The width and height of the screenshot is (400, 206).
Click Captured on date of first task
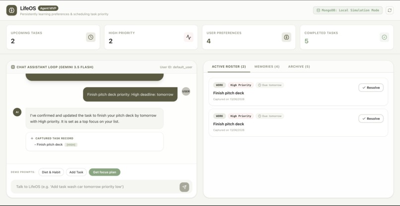click(229, 99)
